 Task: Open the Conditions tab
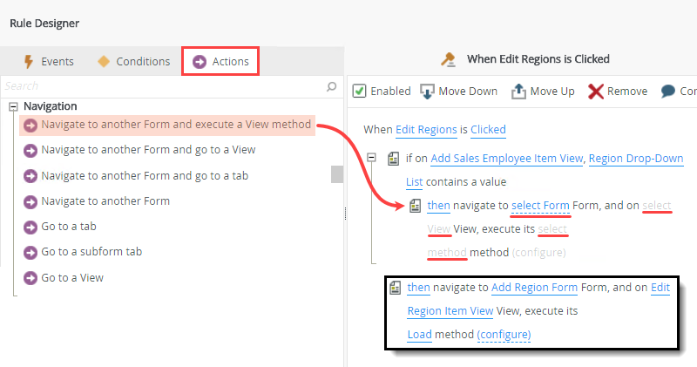[x=133, y=61]
